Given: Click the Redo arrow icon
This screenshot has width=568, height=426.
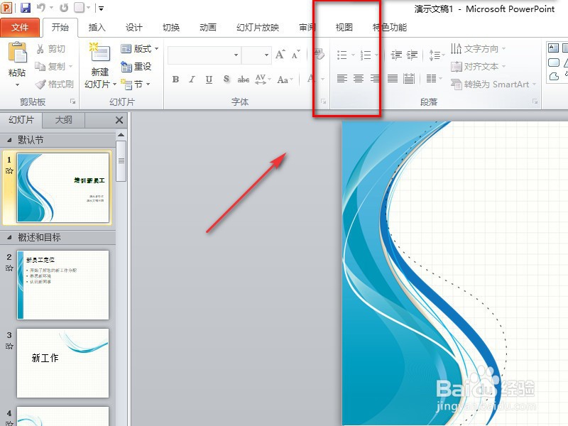Looking at the screenshot, I should click(63, 8).
